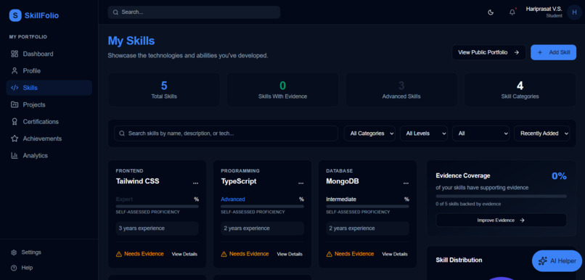Open MongoDB card options menu
Image resolution: width=585 pixels, height=280 pixels.
pyautogui.click(x=406, y=183)
